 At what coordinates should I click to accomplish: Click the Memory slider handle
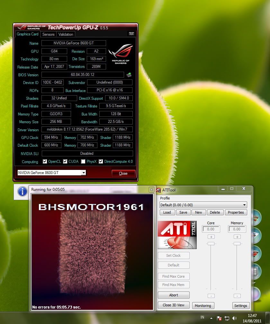tap(237, 244)
